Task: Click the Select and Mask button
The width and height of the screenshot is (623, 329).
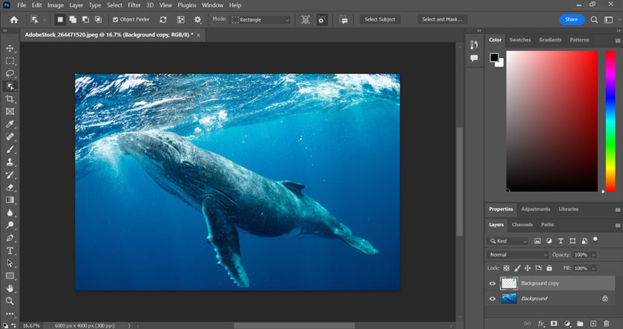Action: (x=442, y=19)
